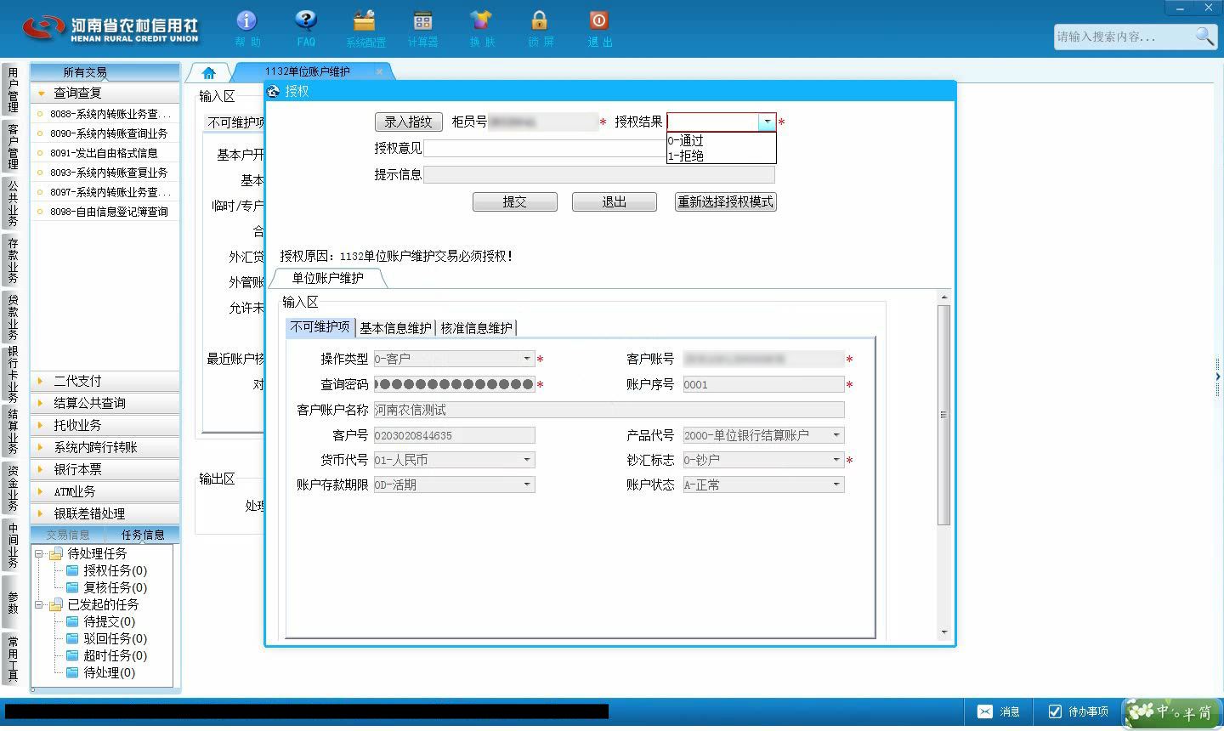Screen dimensions: 1224x731
Task: Select 待提交(0) in task tree
Action: 109,621
